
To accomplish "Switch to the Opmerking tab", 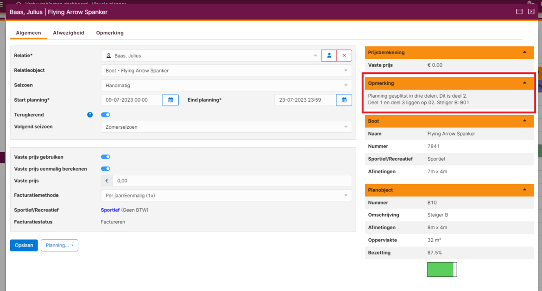I will tap(110, 33).
